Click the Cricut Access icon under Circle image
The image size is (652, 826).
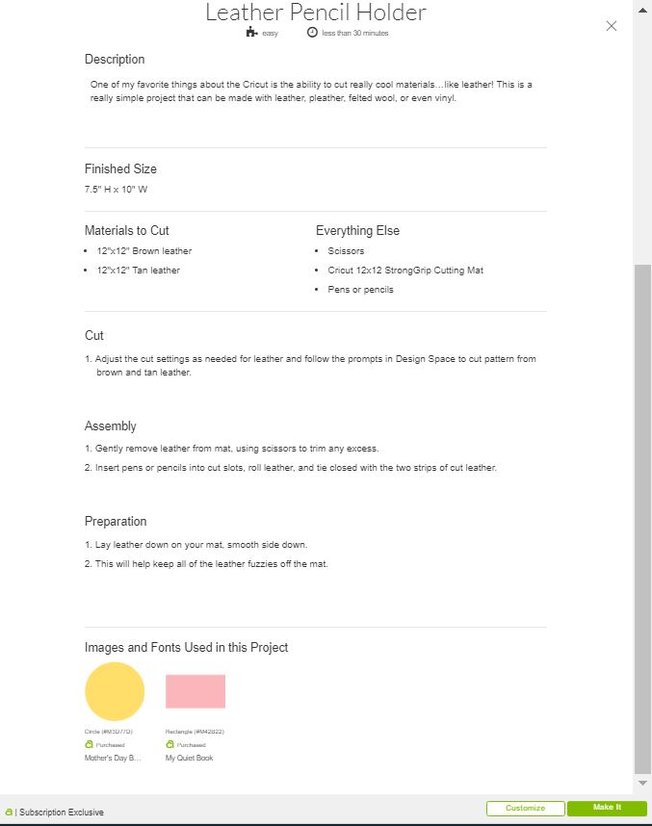89,744
